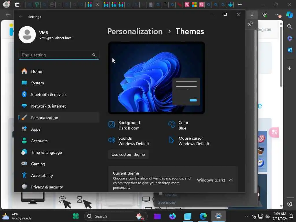The image size is (296, 222).
Task: Click the taskbar Search box
Action: click(x=116, y=216)
